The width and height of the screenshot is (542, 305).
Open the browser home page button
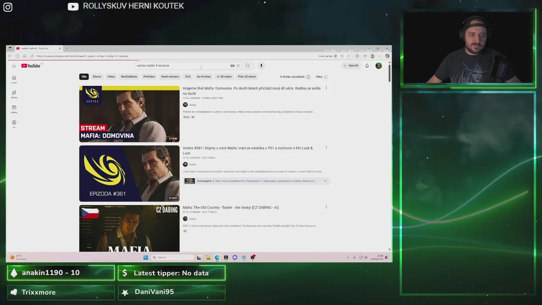[25, 56]
